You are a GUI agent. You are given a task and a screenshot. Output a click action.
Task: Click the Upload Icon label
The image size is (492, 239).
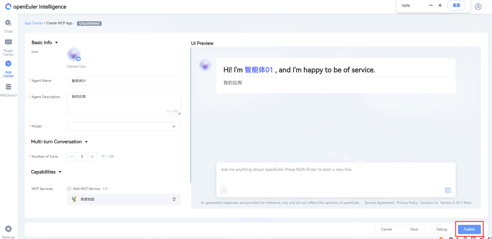[x=76, y=67]
